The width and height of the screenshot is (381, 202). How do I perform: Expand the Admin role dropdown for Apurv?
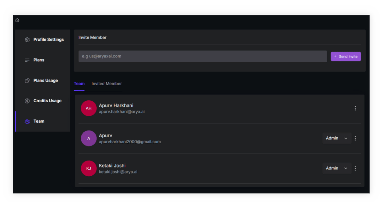(337, 138)
